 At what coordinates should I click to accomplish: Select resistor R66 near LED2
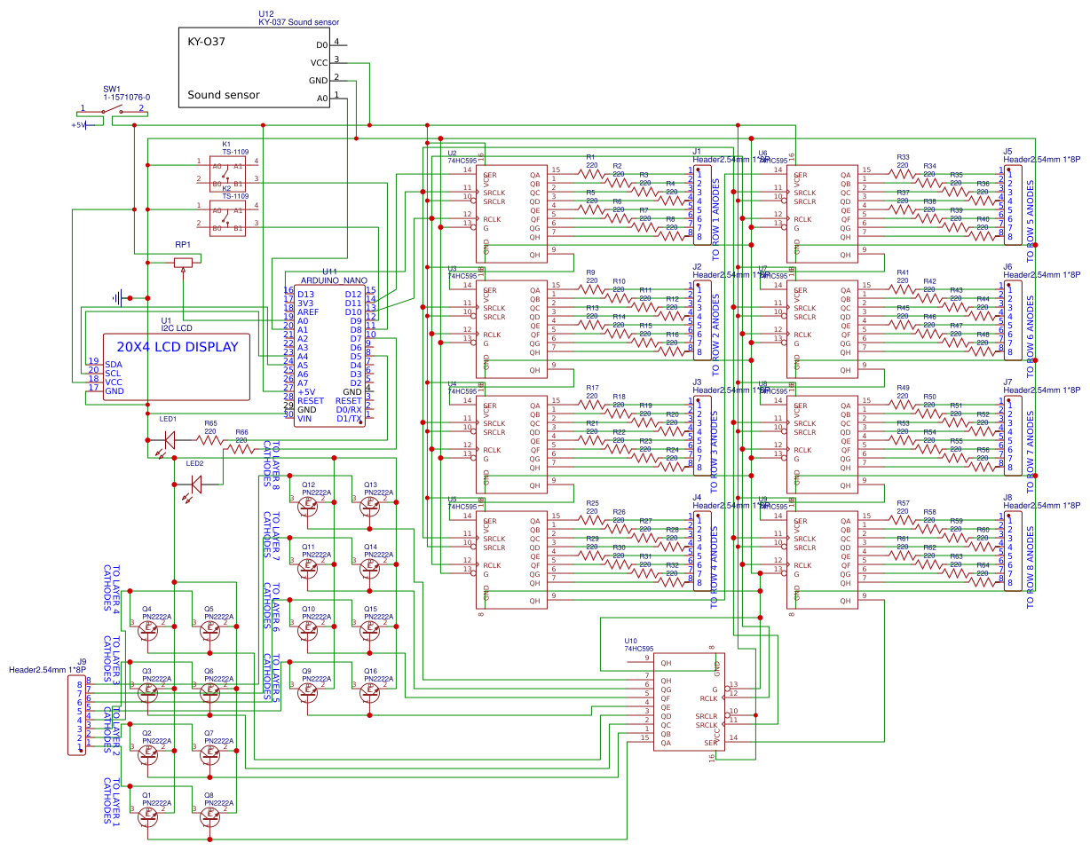pyautogui.click(x=241, y=449)
